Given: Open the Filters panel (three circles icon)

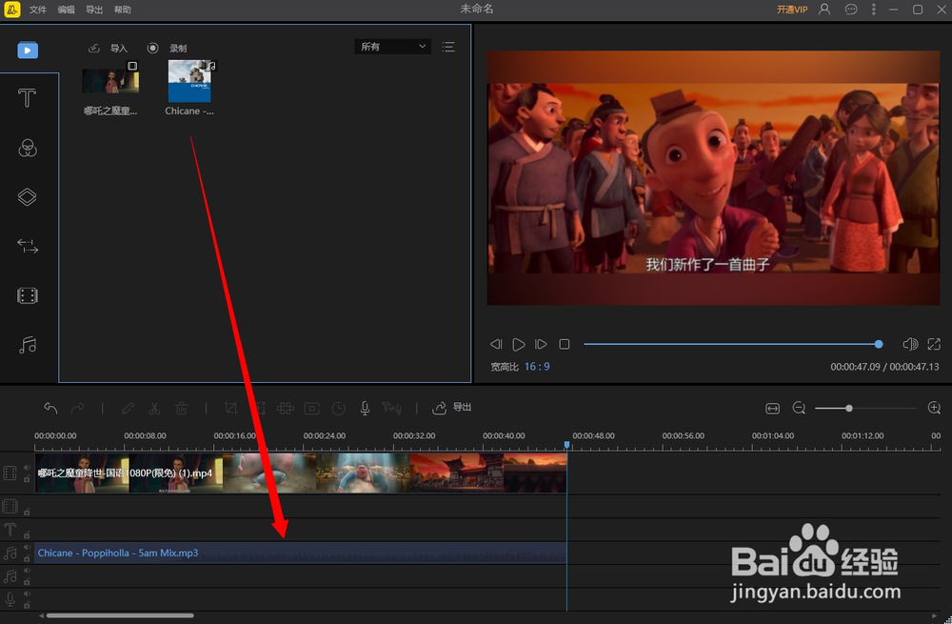Looking at the screenshot, I should [x=28, y=148].
